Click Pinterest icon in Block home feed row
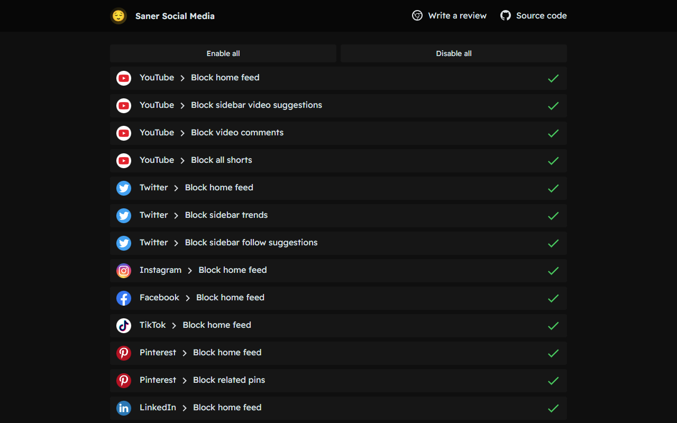This screenshot has width=677, height=423. 124,353
